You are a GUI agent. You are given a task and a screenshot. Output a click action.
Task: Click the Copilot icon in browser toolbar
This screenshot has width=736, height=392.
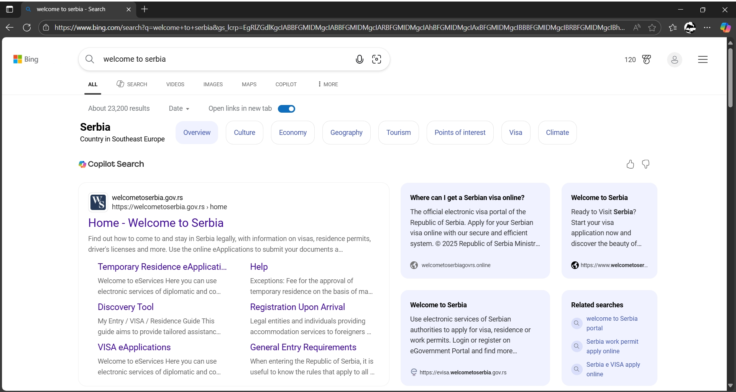click(725, 28)
